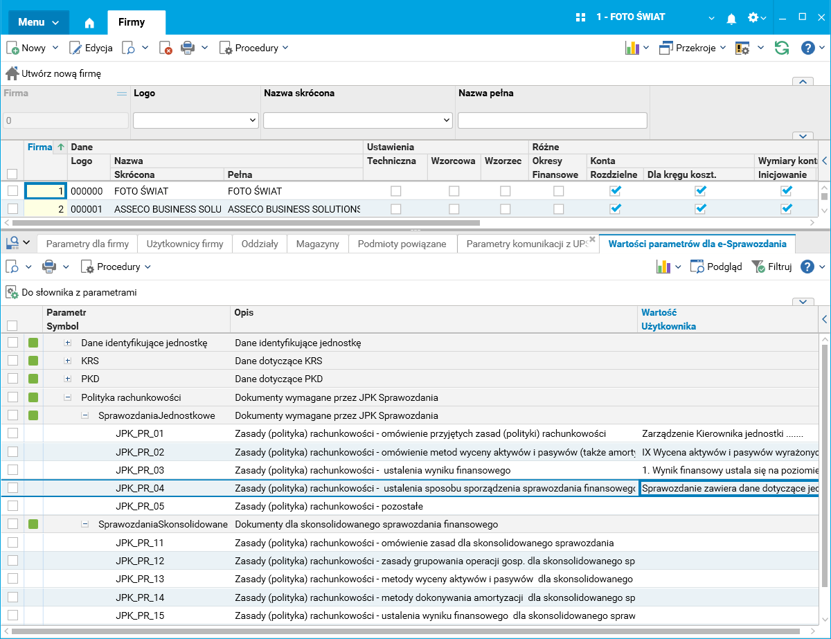831x639 pixels.
Task: Click the Edycja button
Action: [91, 48]
